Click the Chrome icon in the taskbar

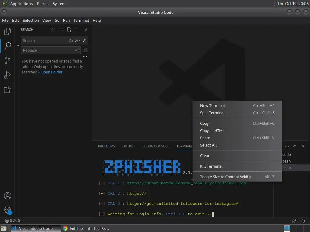point(65,228)
